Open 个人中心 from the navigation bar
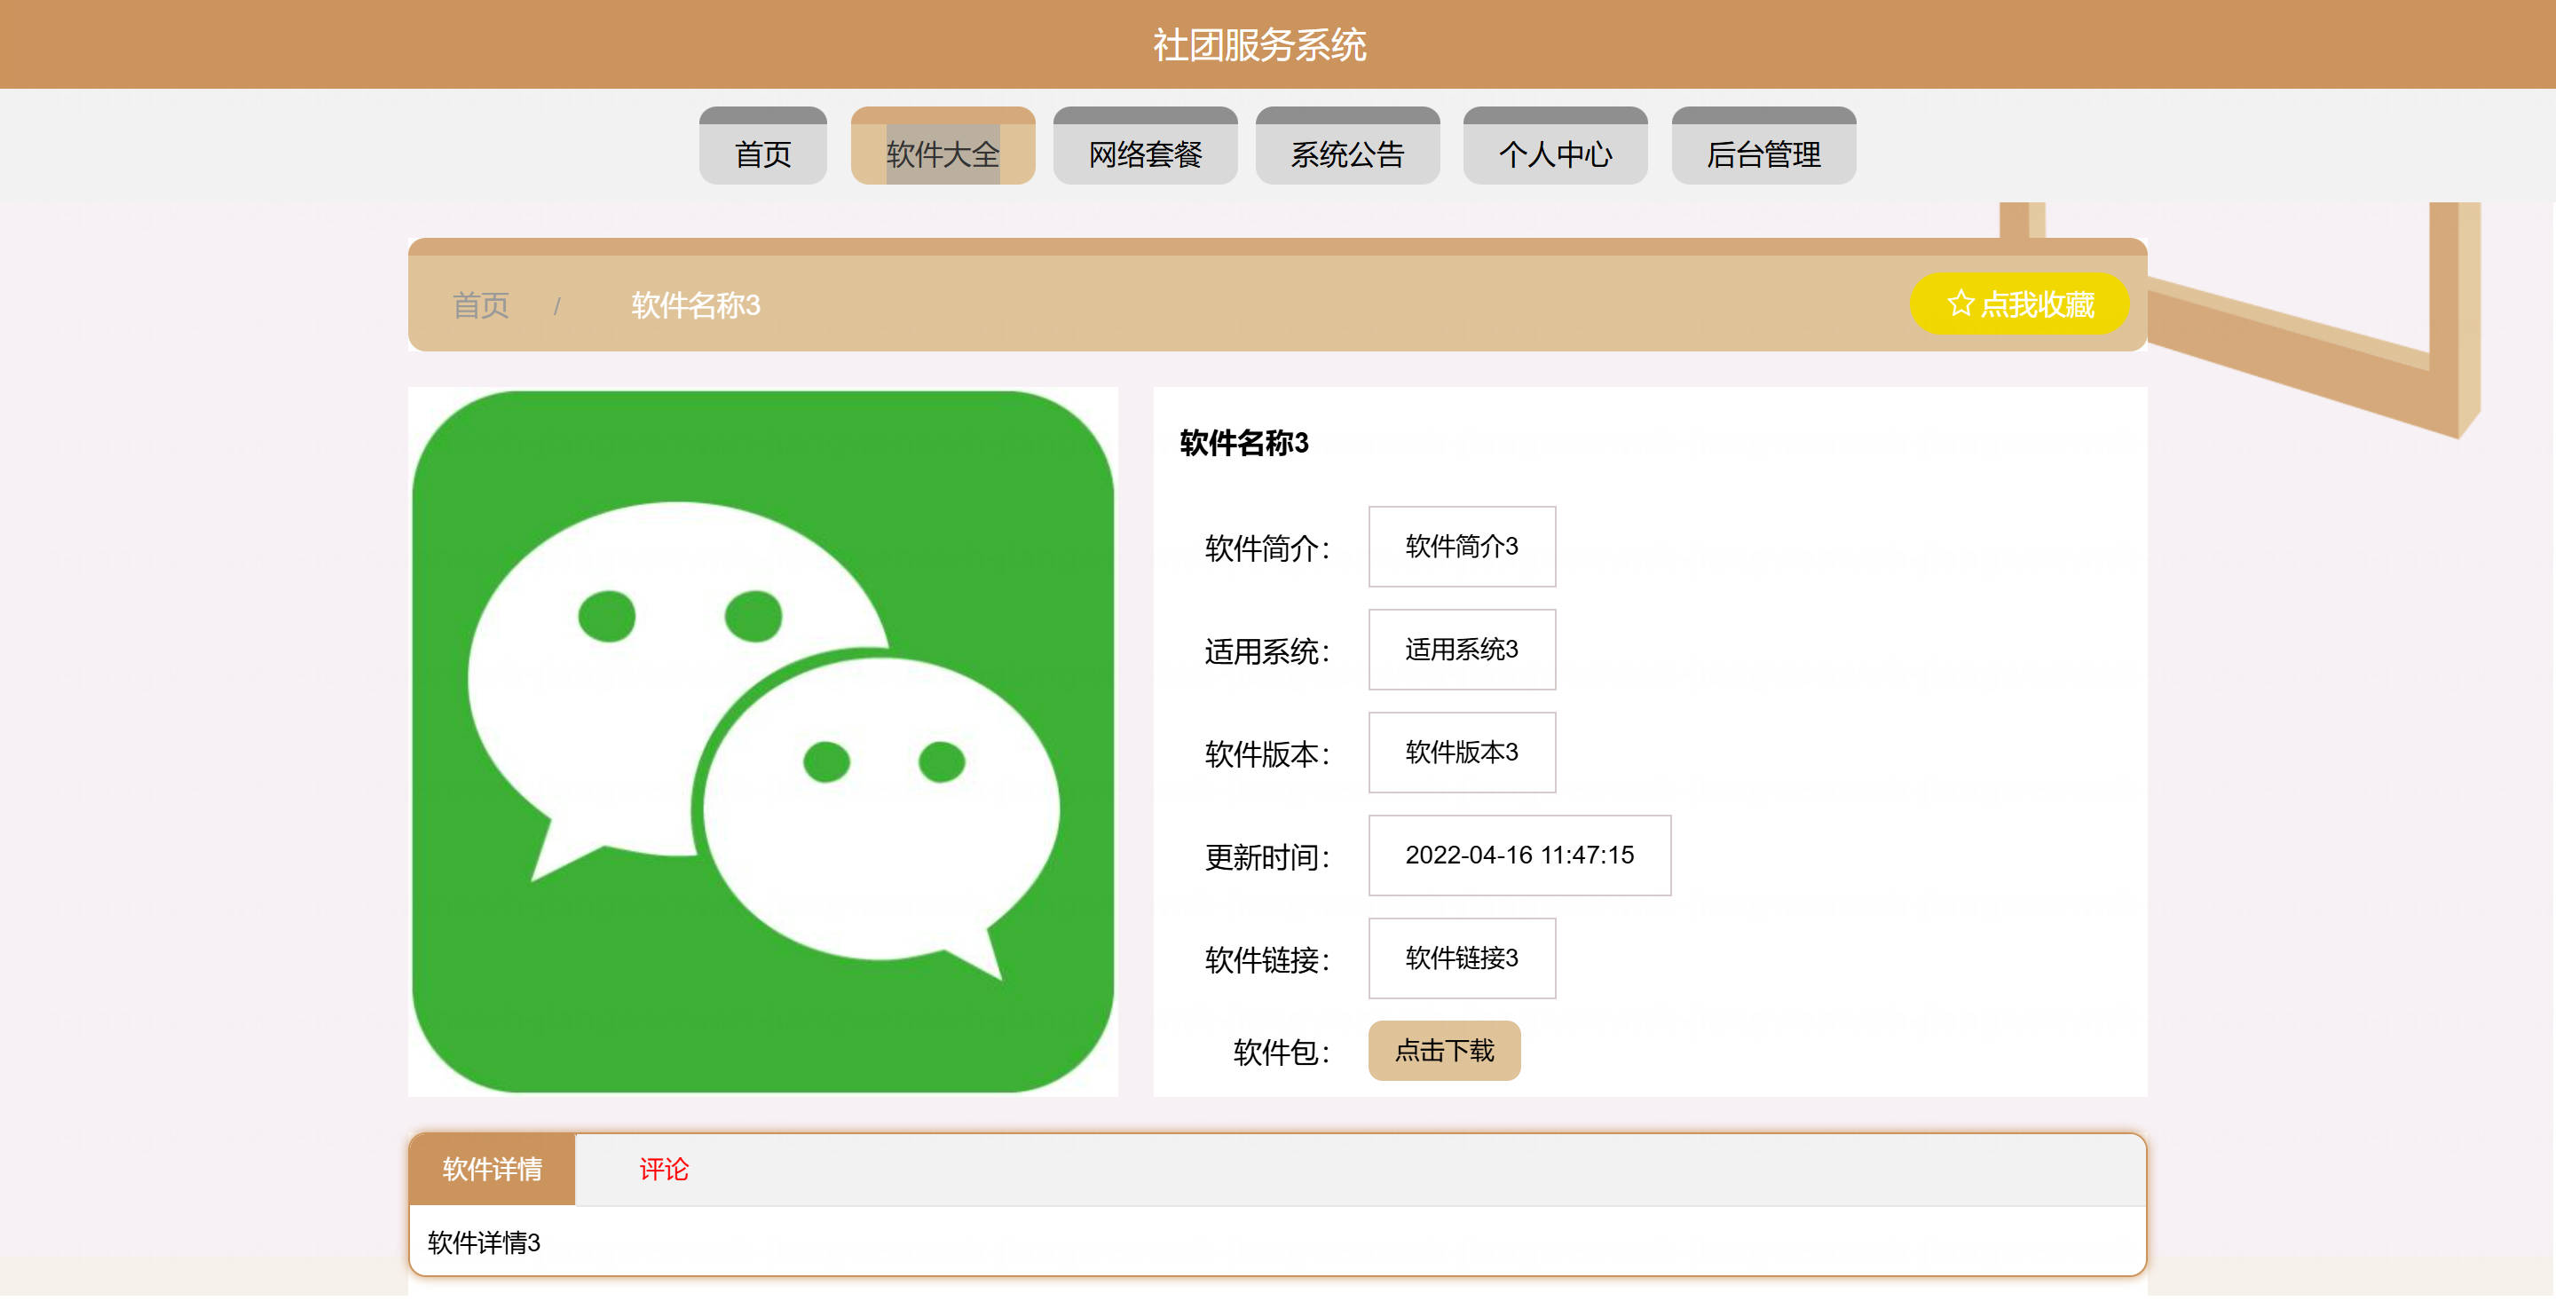This screenshot has height=1301, width=2556. tap(1555, 146)
